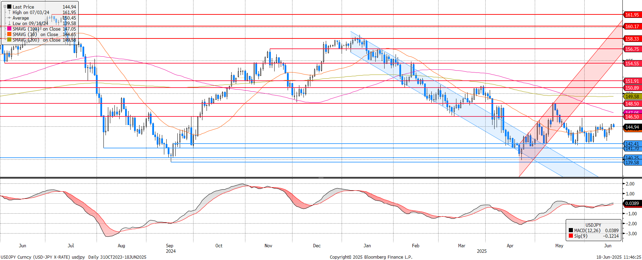The width and height of the screenshot is (642, 260).
Task: Click the Dec month label
Action: click(317, 246)
